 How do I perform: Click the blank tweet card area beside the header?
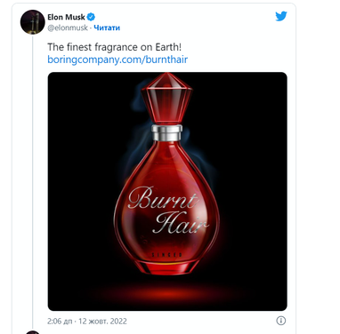pos(198,22)
